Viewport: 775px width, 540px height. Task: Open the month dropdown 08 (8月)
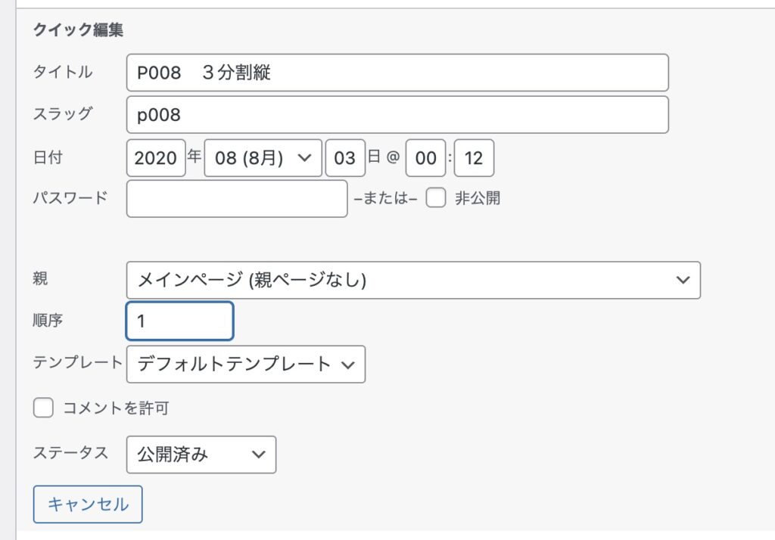tap(263, 158)
